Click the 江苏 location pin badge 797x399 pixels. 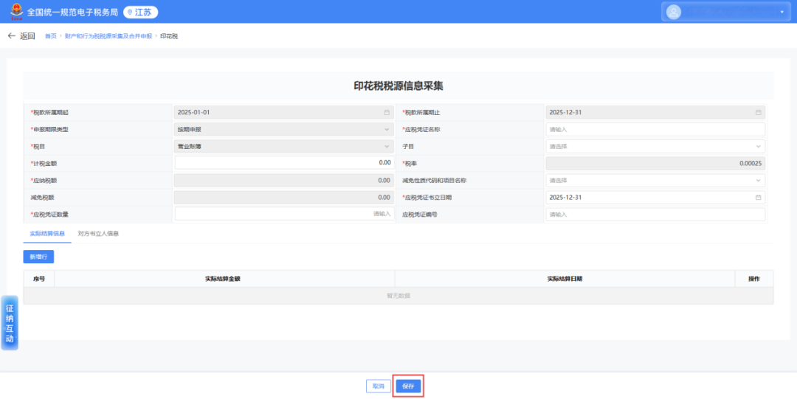140,13
